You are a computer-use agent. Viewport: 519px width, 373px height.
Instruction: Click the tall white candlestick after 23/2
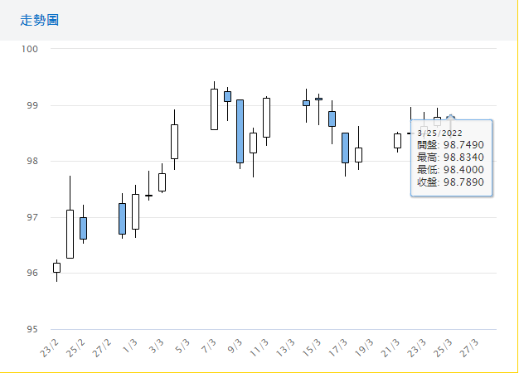coord(70,234)
